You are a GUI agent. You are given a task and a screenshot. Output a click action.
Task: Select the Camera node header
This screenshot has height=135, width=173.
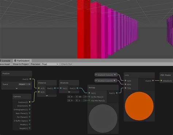pyautogui.click(x=22, y=96)
